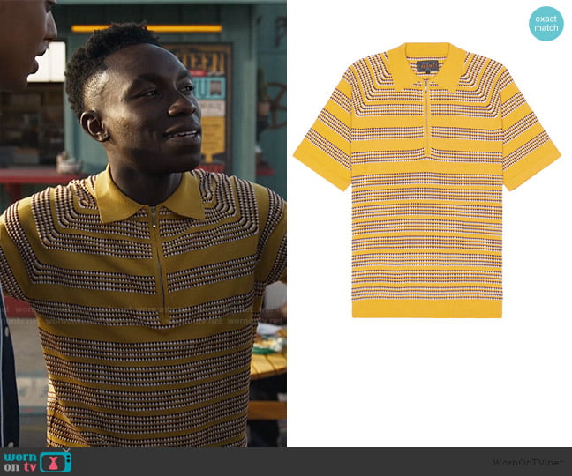Click the 'worn on tv' logo
Viewport: 572px width, 476px height.
click(x=37, y=461)
